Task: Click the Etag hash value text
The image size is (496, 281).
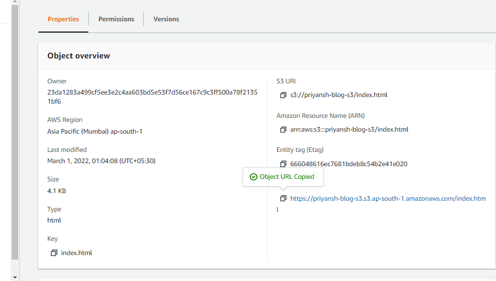Action: click(x=349, y=164)
